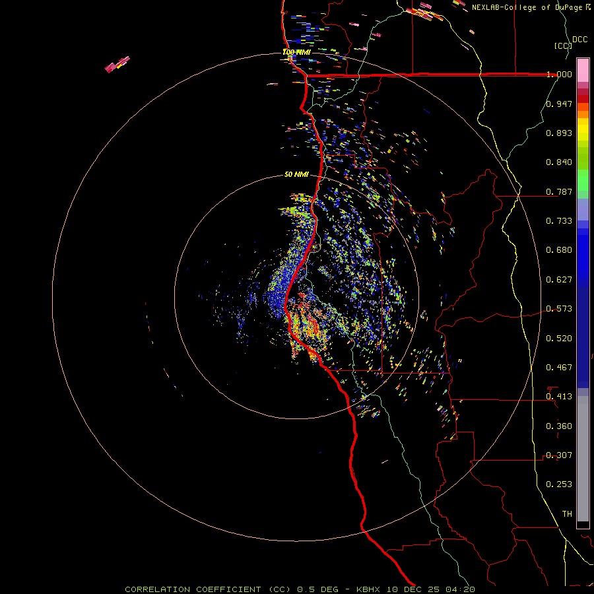
Task: Click the 0.467 scale value
Action: pyautogui.click(x=559, y=368)
